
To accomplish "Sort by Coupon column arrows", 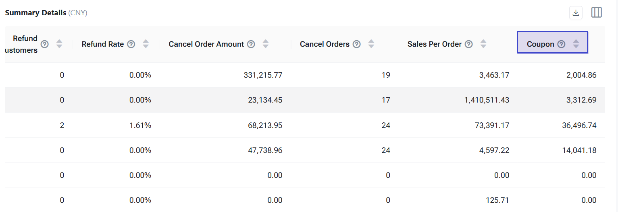I will (576, 44).
